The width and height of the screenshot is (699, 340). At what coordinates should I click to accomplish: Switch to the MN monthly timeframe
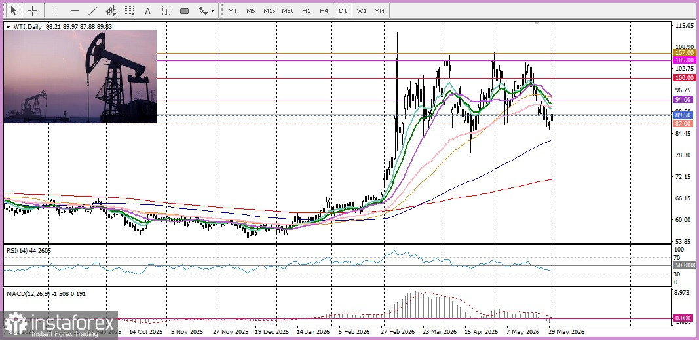[379, 10]
